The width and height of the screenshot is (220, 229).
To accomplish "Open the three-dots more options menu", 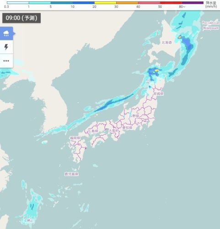I will coord(6,61).
